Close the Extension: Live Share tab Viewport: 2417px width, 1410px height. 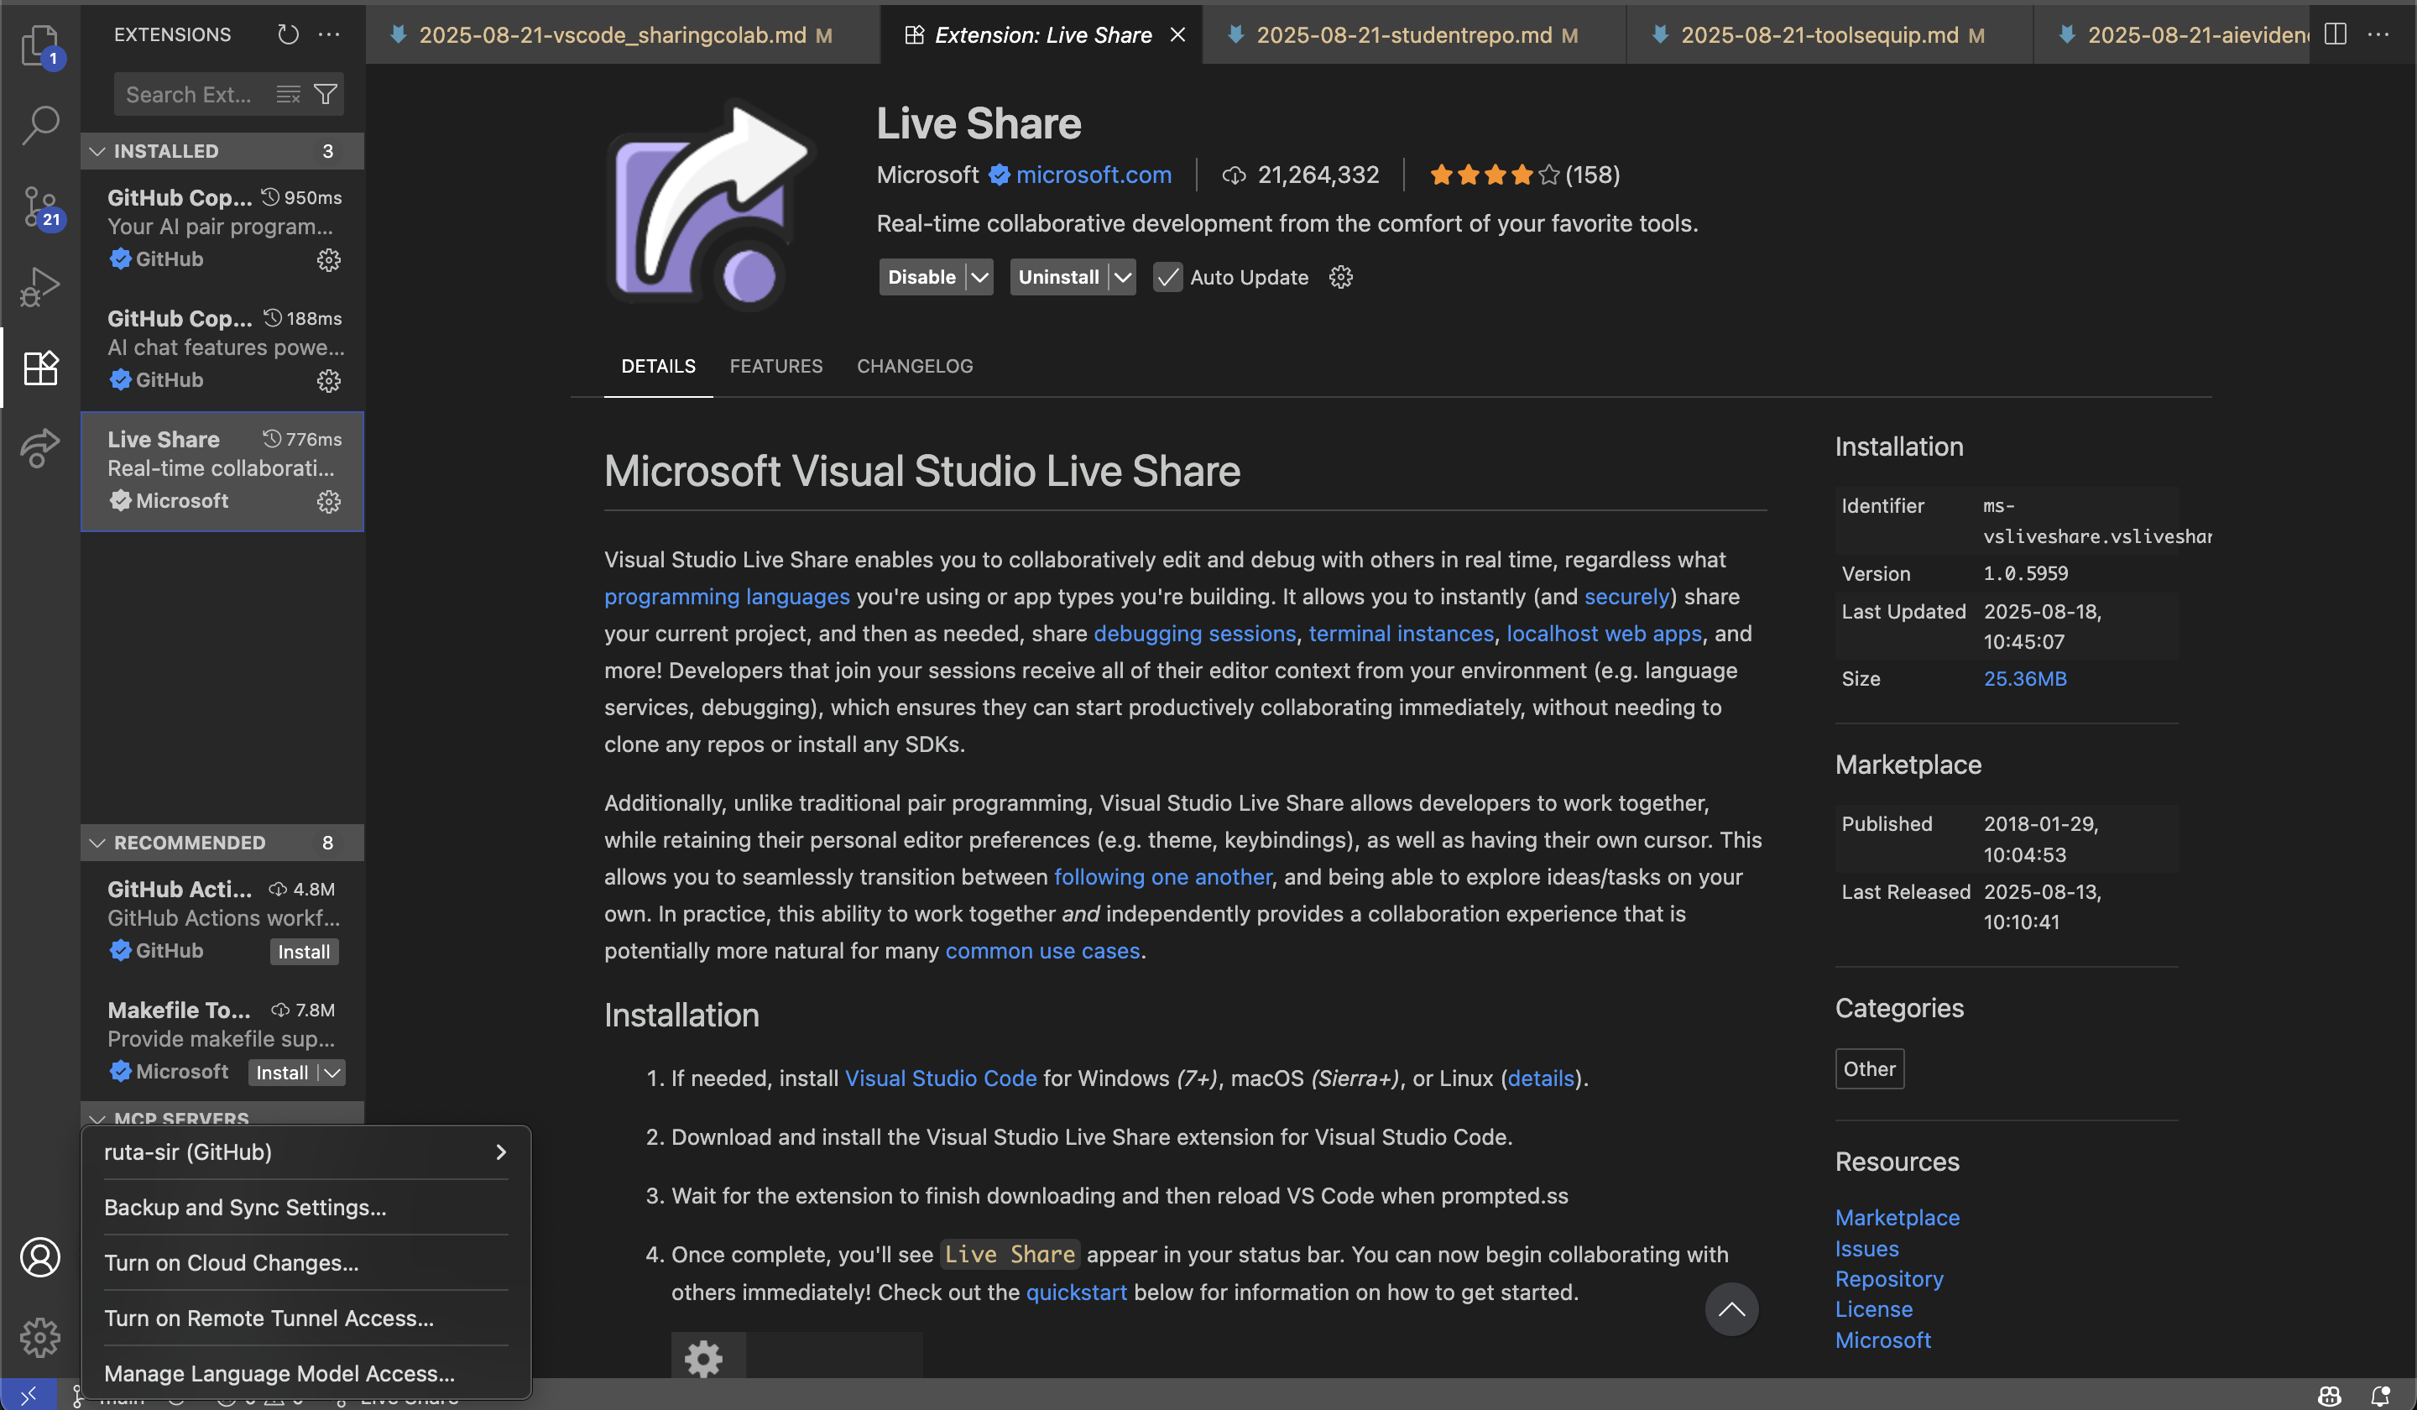(1177, 34)
